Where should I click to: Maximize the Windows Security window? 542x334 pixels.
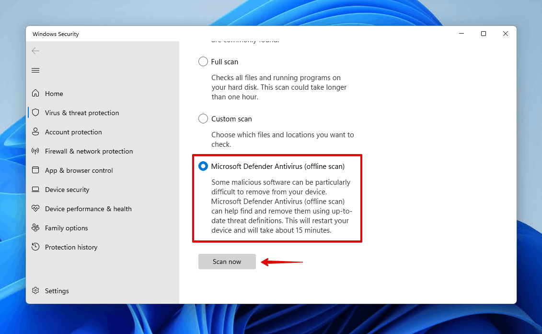483,34
